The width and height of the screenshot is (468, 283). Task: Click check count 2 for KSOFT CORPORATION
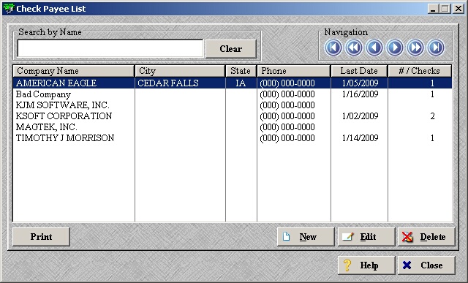(x=432, y=116)
